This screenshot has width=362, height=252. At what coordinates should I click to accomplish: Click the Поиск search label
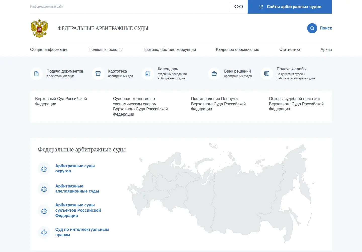(x=326, y=28)
